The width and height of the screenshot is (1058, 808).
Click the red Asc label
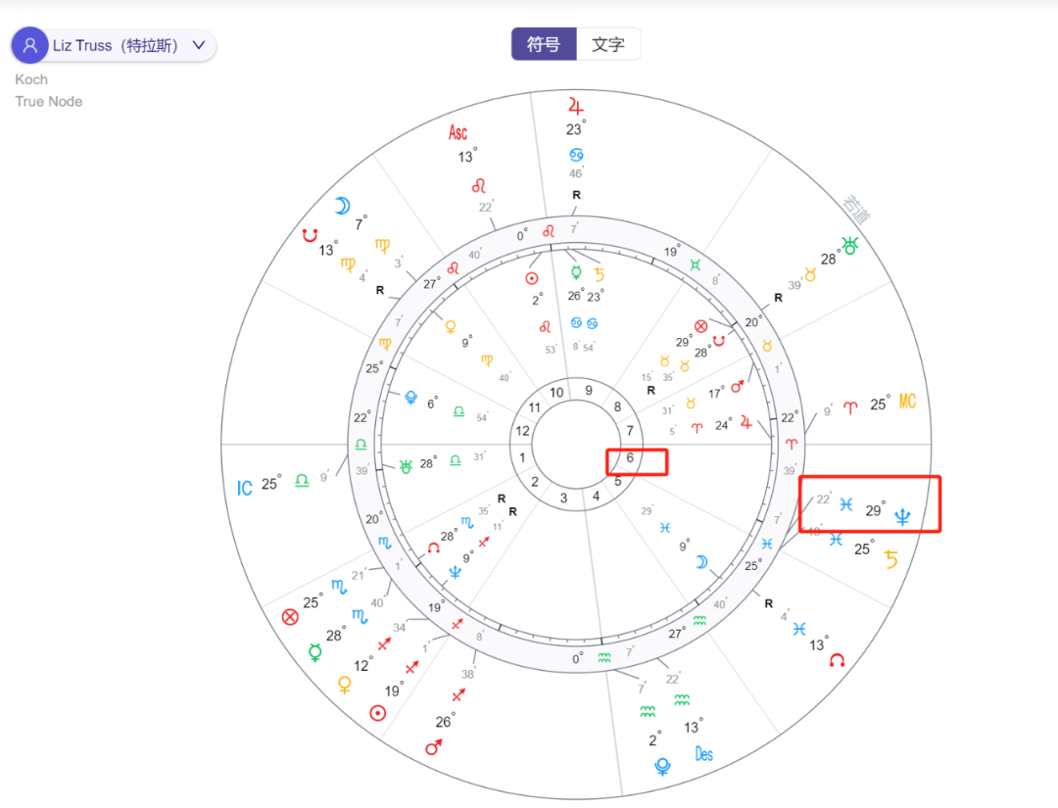[x=458, y=132]
